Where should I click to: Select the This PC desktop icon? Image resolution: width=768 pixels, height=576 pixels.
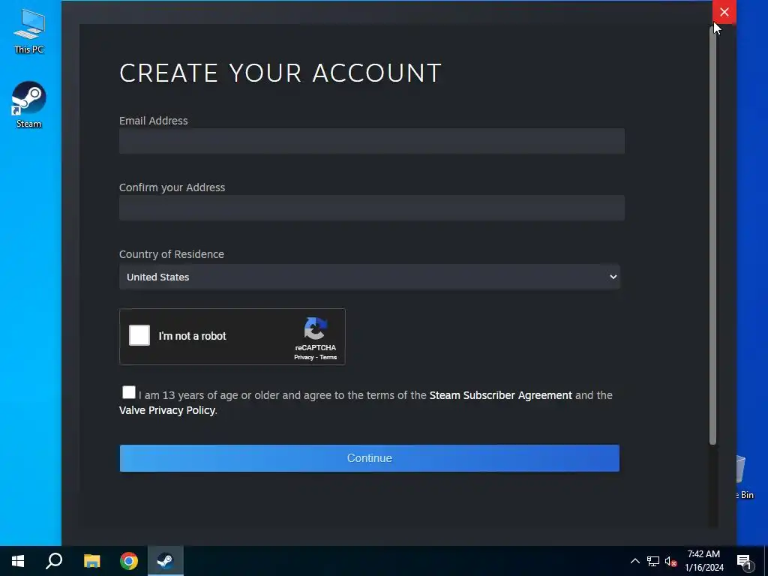coord(29,31)
